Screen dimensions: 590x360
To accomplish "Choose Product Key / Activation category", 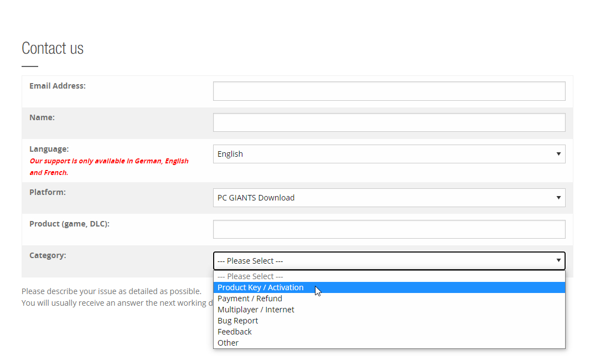I will click(x=261, y=287).
